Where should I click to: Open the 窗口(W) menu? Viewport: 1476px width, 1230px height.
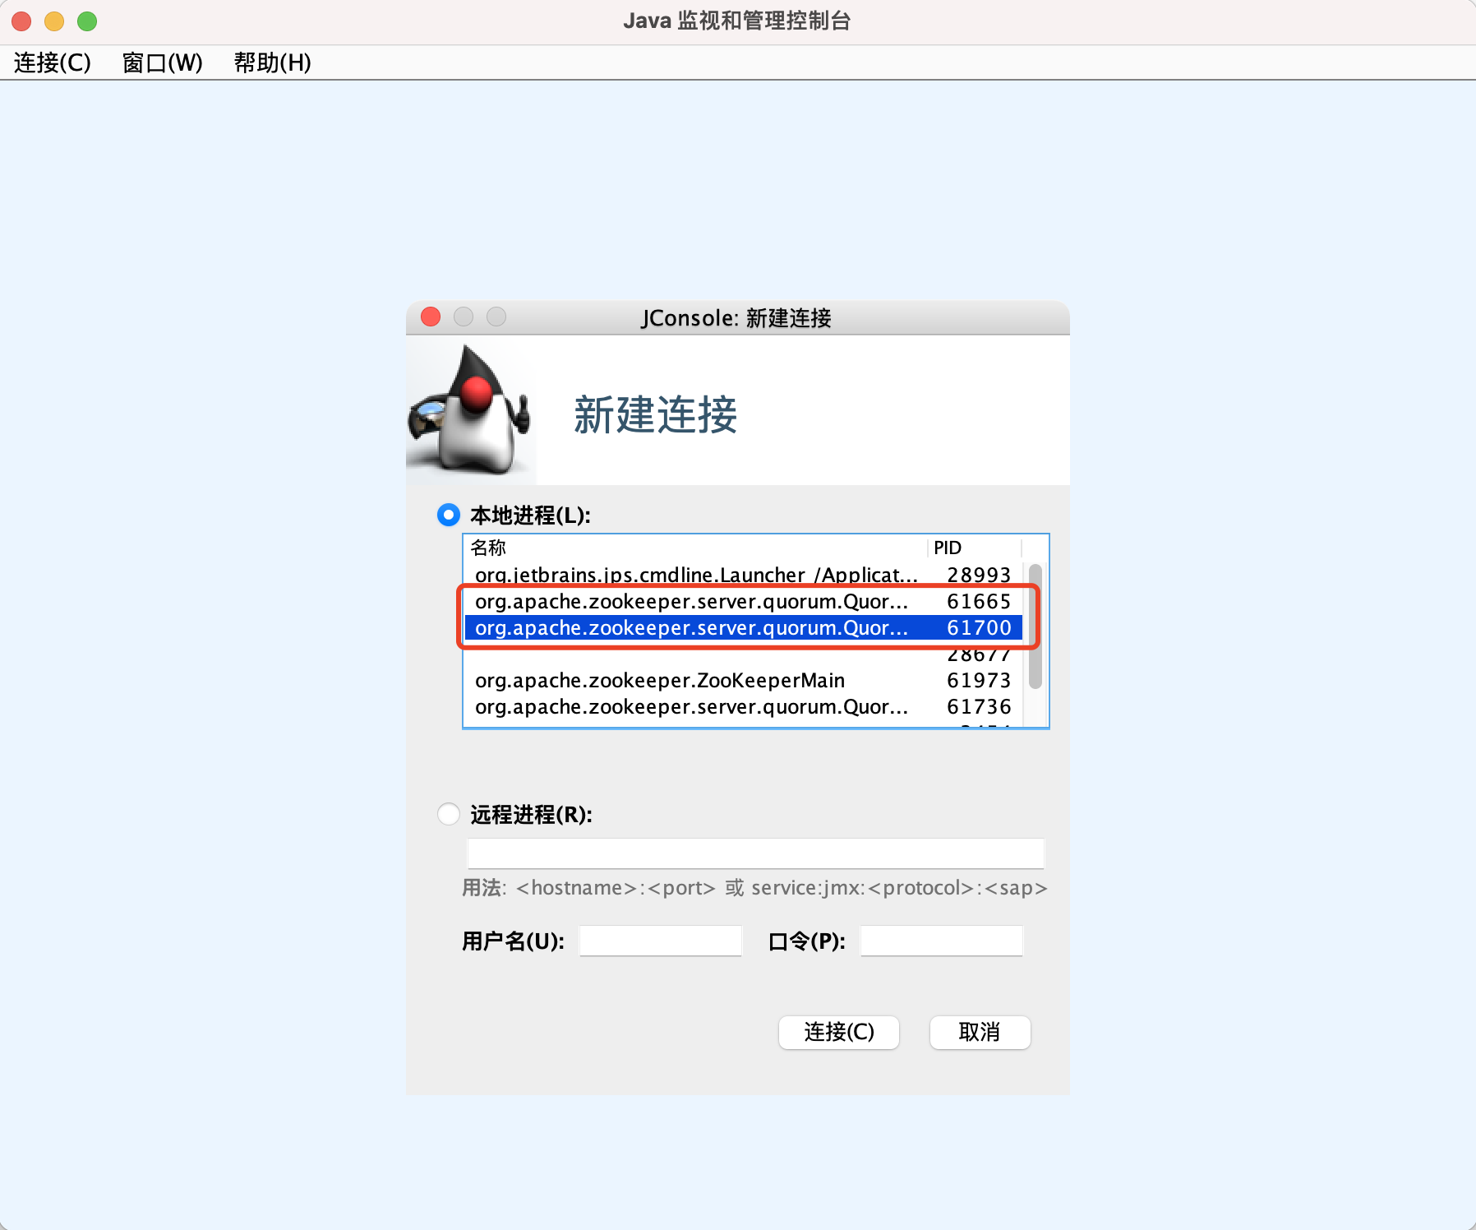coord(162,63)
